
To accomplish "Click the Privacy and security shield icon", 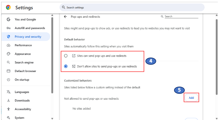I will pyautogui.click(x=8, y=37).
